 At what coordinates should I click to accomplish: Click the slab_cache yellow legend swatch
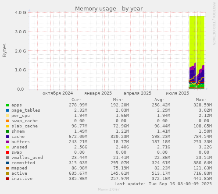pos(7,126)
